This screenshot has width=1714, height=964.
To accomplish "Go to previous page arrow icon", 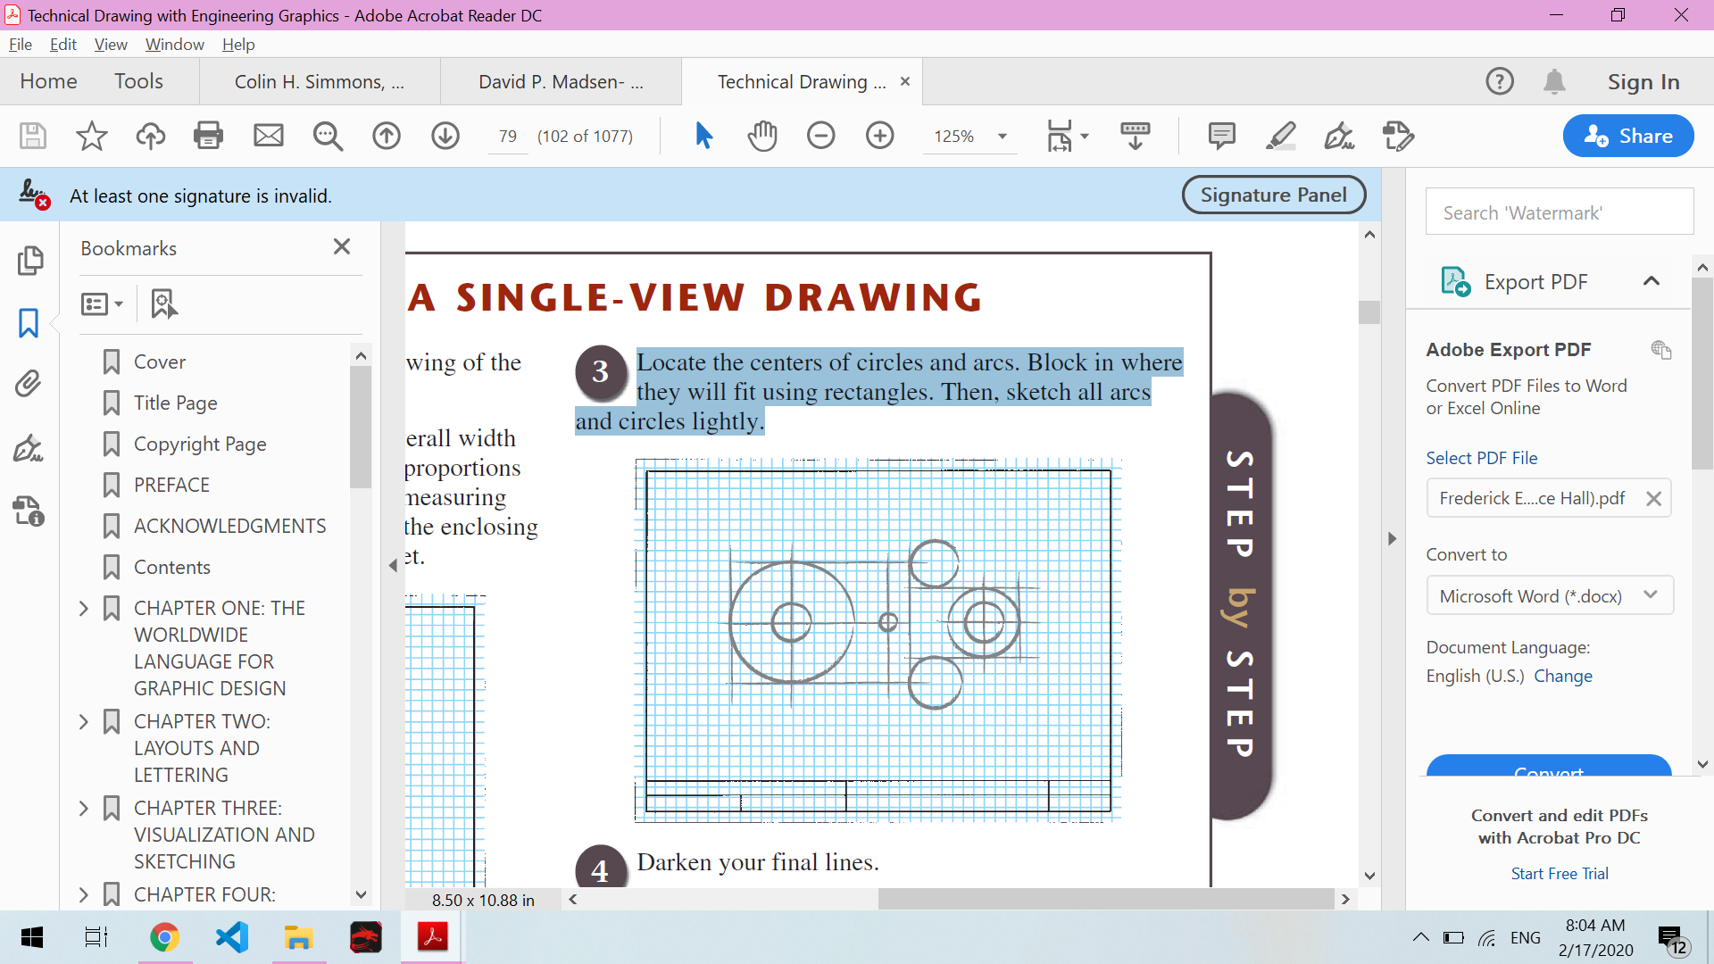I will pyautogui.click(x=387, y=136).
